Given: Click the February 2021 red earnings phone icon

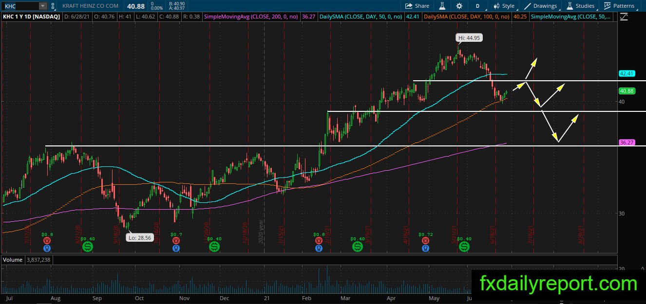Looking at the screenshot, I should 319,240.
